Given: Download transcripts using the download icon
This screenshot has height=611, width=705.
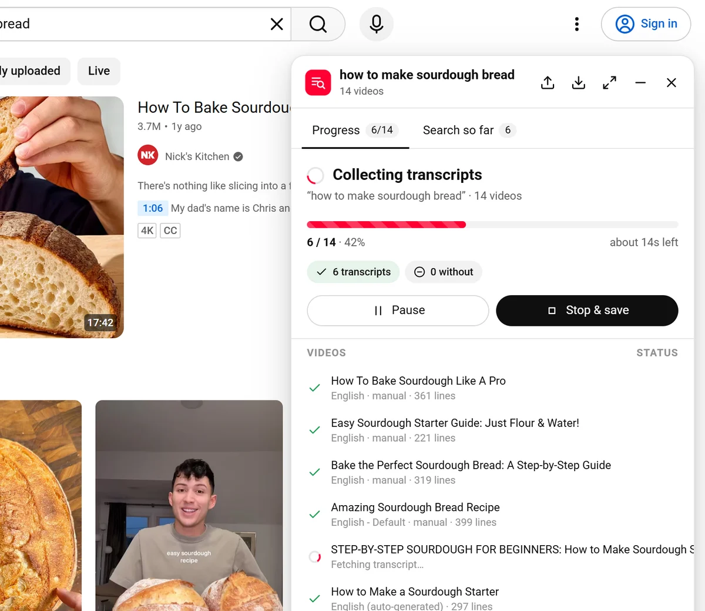Looking at the screenshot, I should [579, 83].
